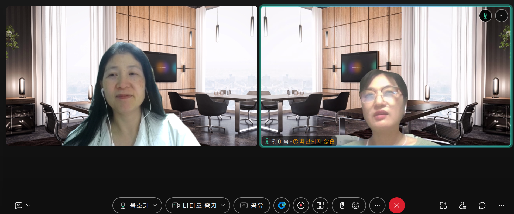Open audio settings arrow next to 음소거
514x214 pixels.
click(x=155, y=205)
